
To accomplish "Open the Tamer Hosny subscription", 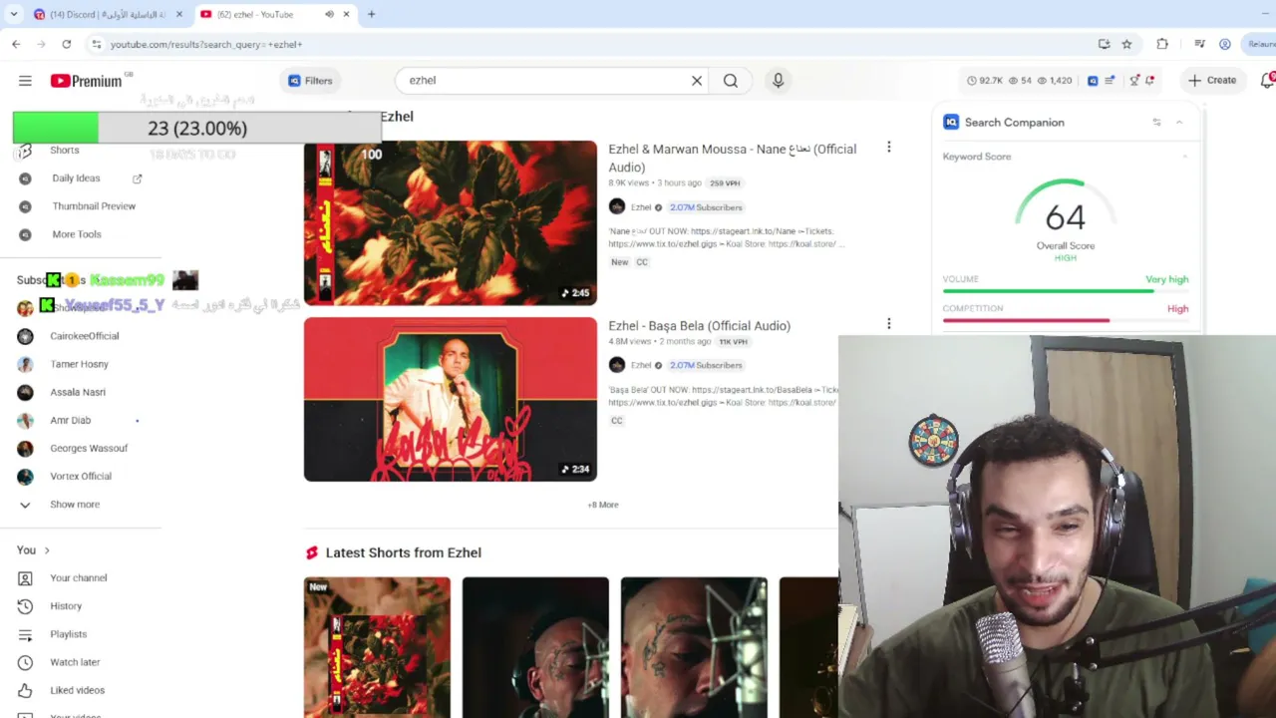I will 80,364.
